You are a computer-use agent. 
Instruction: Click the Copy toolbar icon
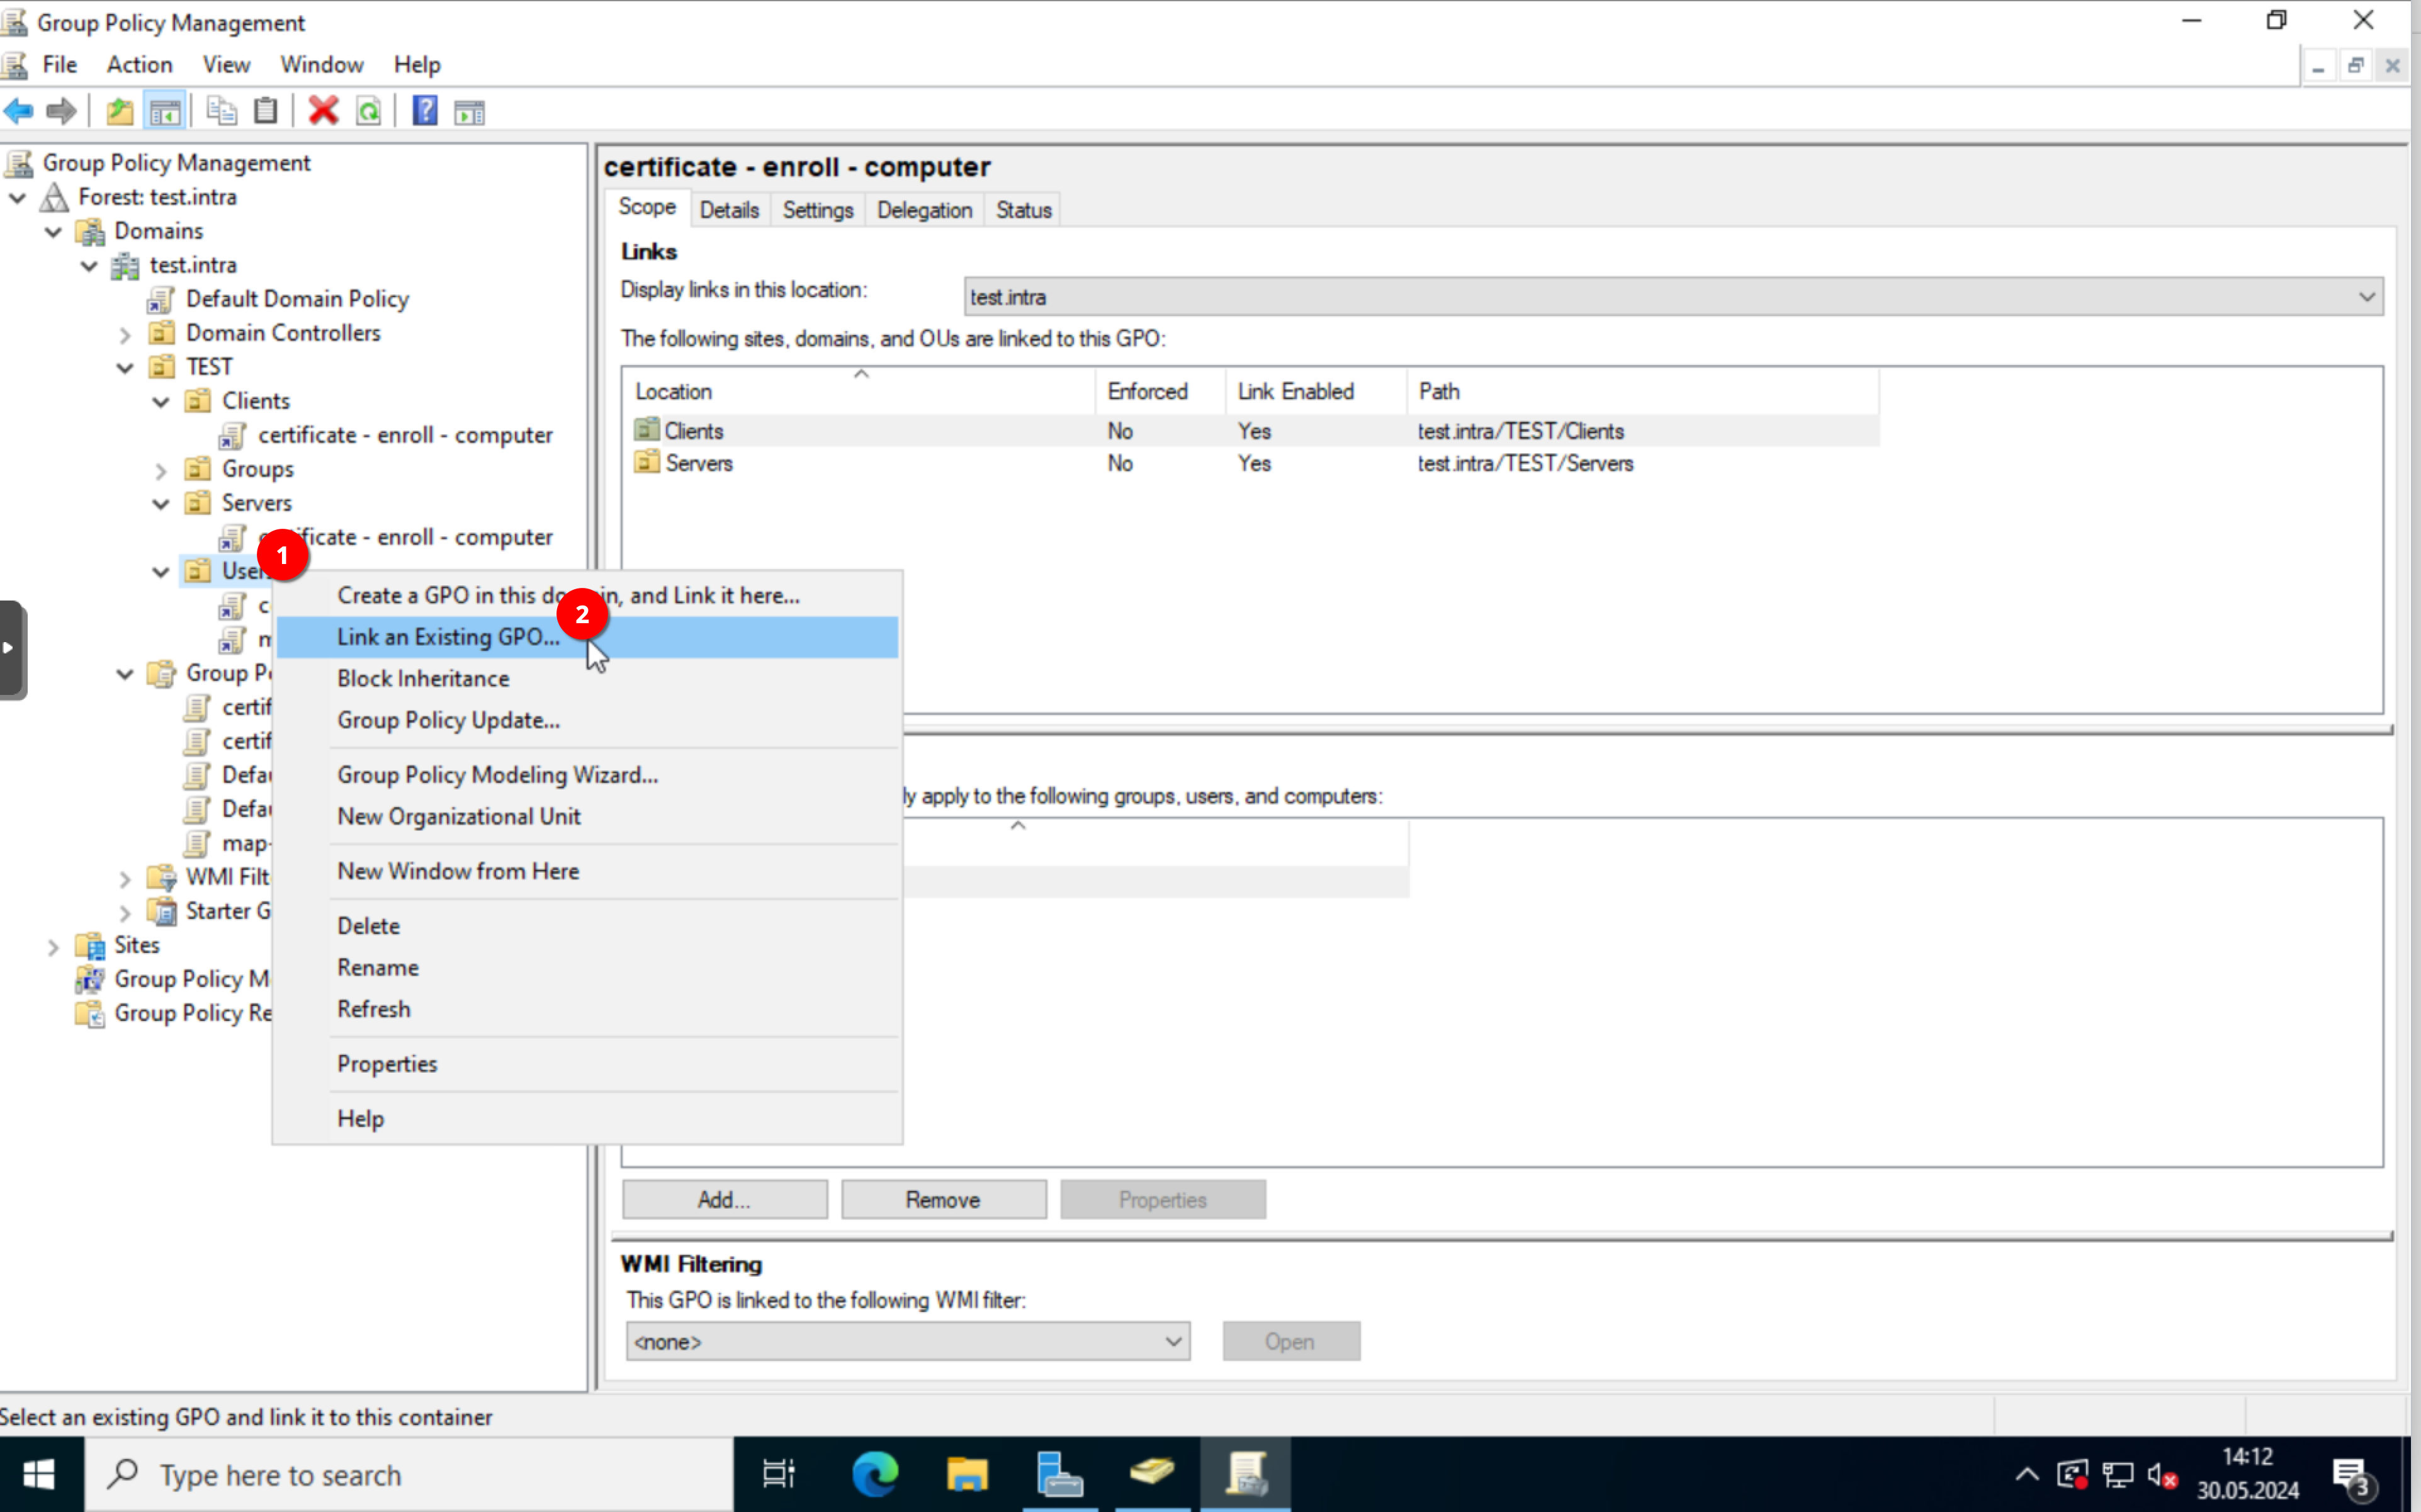click(221, 111)
